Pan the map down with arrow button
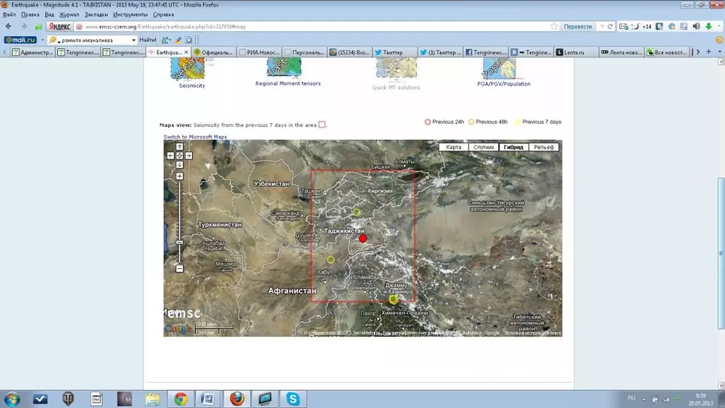 click(x=180, y=164)
